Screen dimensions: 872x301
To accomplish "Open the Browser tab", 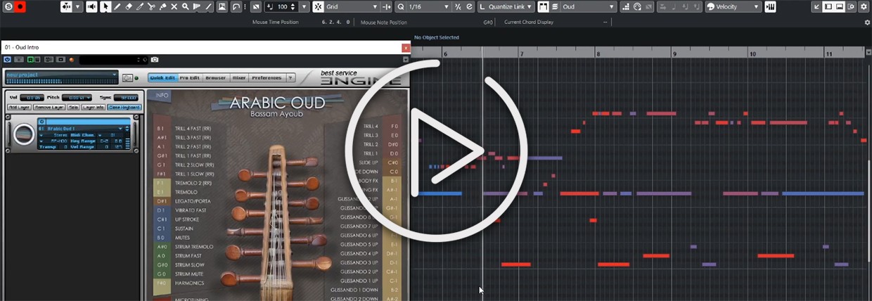I will (x=216, y=77).
